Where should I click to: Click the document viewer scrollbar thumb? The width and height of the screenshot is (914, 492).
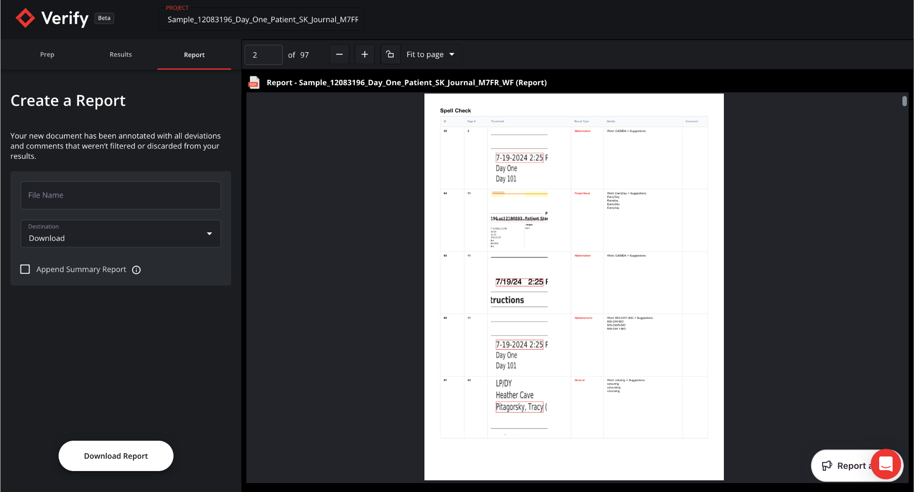pos(905,101)
